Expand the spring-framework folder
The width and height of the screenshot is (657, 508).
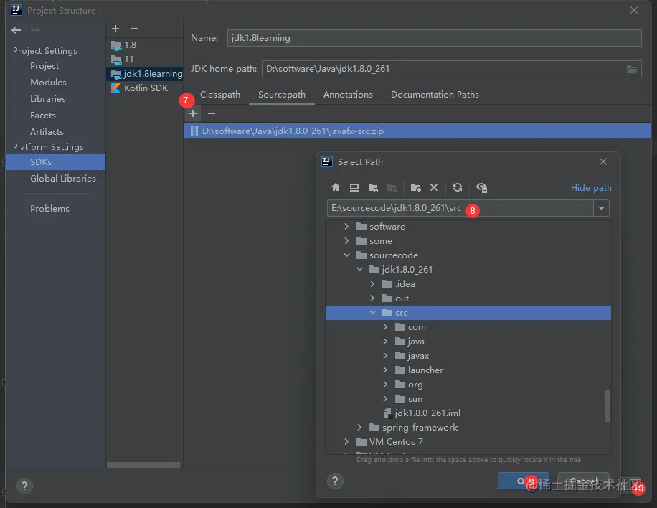click(359, 427)
